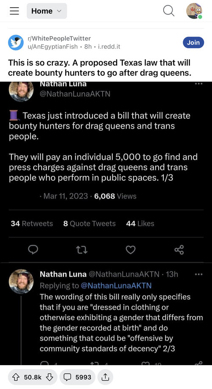Open the hamburger navigation menu

[14, 11]
